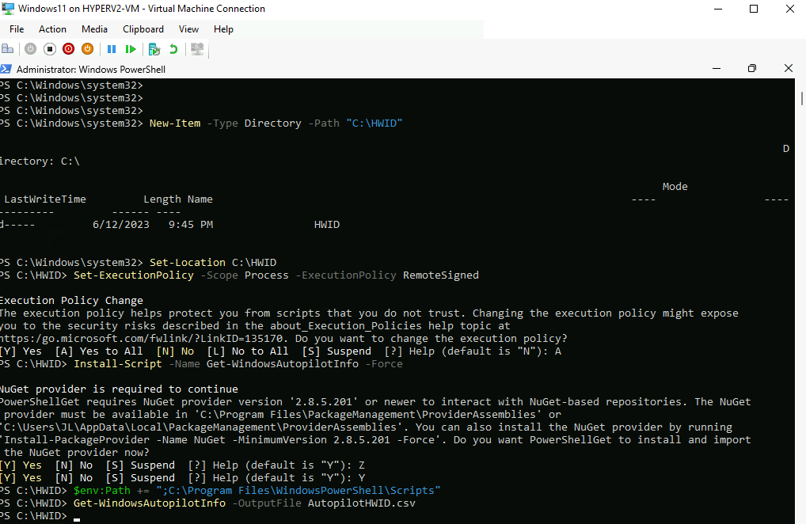Minimize the Virtual Machine Connection window
This screenshot has width=806, height=524.
pyautogui.click(x=718, y=9)
